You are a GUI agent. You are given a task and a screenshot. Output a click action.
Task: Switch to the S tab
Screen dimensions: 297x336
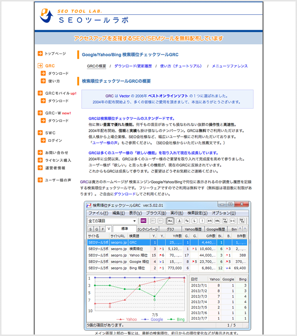point(91,229)
